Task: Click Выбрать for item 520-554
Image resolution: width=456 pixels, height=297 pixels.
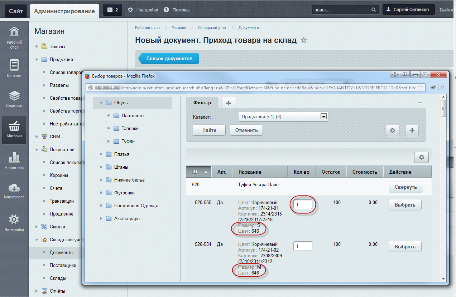Action: pos(405,247)
